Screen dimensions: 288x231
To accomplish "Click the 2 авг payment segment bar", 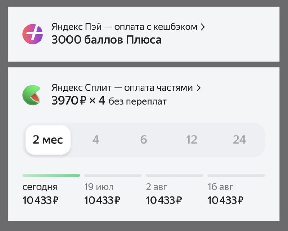I will coord(174,176).
